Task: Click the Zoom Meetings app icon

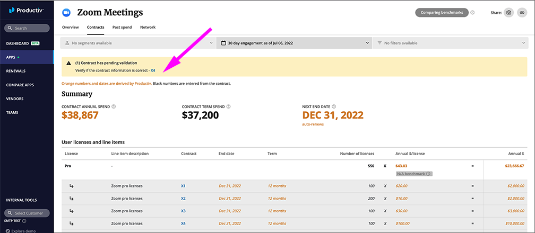Action: pyautogui.click(x=66, y=13)
